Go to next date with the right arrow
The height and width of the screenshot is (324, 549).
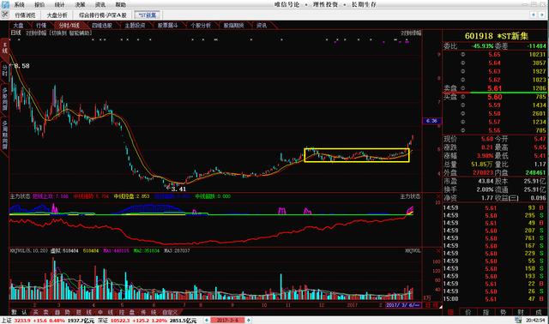click(249, 321)
